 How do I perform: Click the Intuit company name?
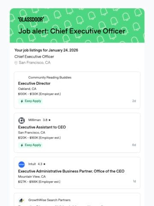tap(32, 164)
